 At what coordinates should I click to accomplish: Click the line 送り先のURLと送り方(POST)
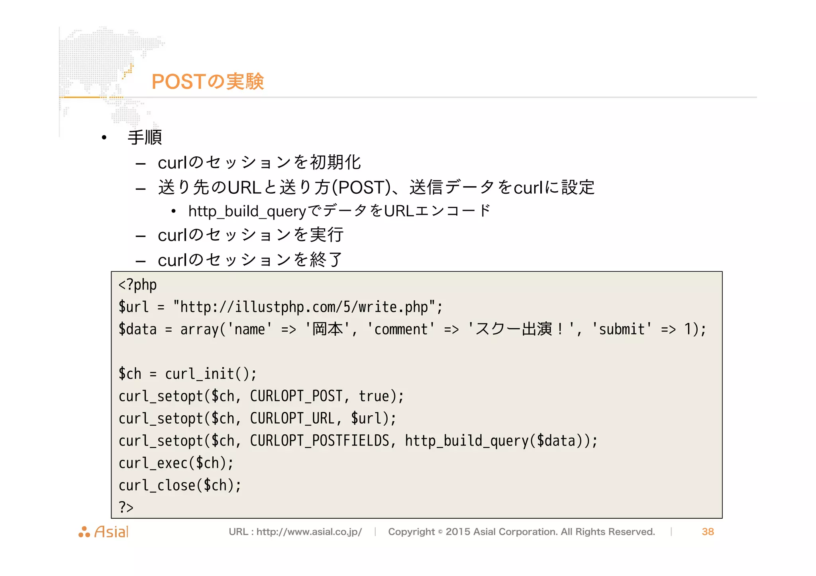[x=376, y=187]
